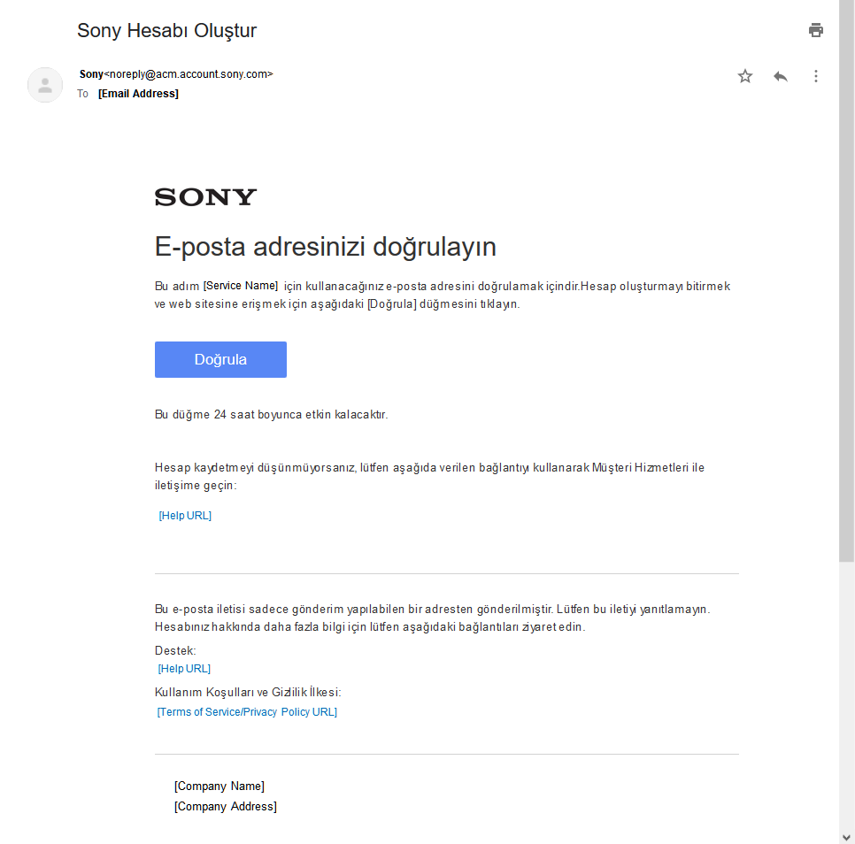The image size is (855, 844).
Task: Open the Help URL support link
Action: tap(184, 515)
